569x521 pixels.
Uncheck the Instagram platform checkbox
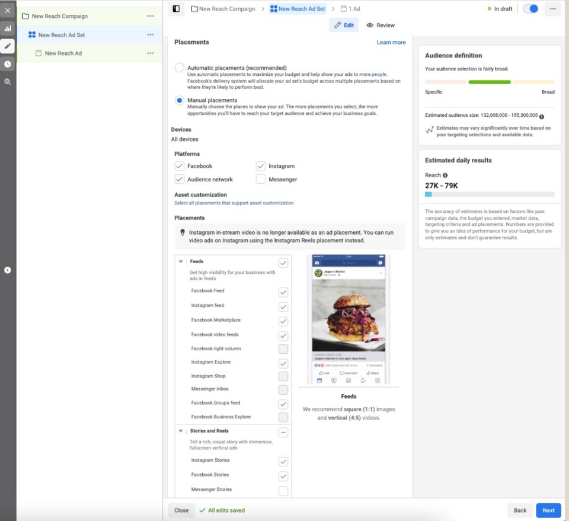(x=261, y=166)
